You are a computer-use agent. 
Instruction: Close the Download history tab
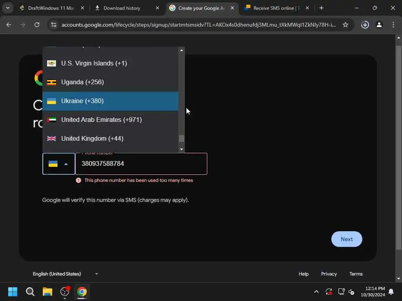(157, 8)
